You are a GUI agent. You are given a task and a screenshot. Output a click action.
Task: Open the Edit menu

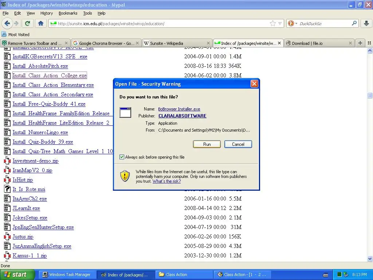[17, 13]
